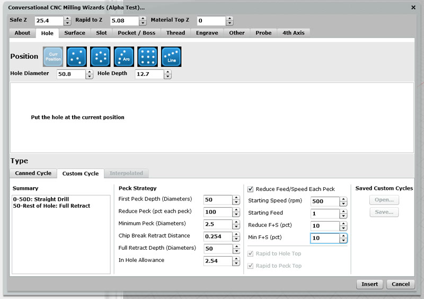Click the In Hole Allowance input field
Image resolution: width=424 pixels, height=299 pixels.
(217, 261)
